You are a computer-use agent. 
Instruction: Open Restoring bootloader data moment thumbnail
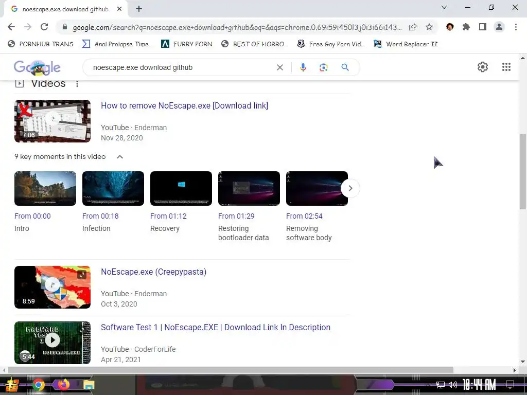[249, 188]
